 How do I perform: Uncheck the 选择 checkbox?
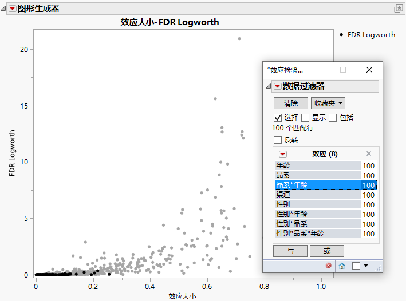pos(278,118)
